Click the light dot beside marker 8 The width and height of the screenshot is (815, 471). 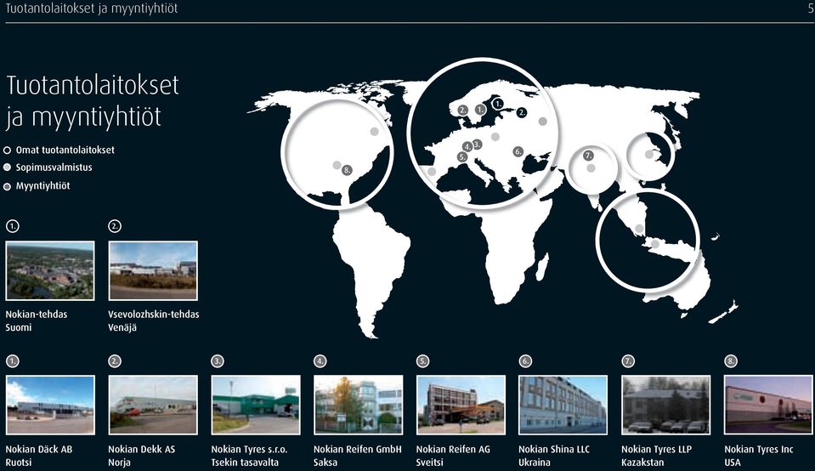[x=337, y=165]
